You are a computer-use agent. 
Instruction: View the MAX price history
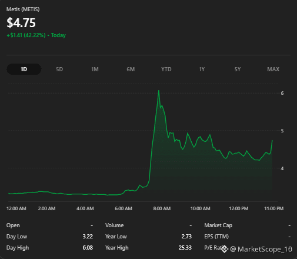[x=273, y=69]
